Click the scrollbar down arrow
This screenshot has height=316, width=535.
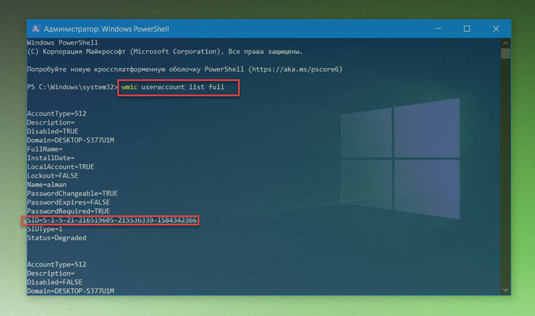pos(505,290)
